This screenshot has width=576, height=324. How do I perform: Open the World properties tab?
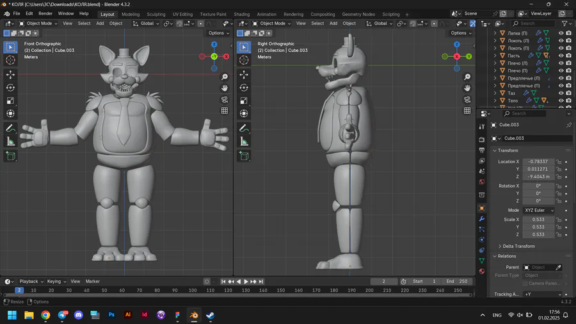click(481, 182)
